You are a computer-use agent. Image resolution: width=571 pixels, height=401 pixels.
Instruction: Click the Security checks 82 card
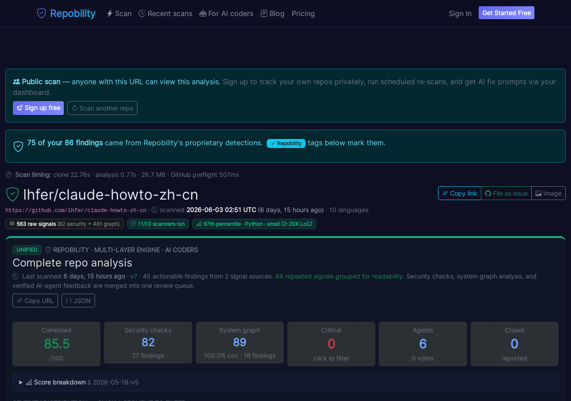[x=148, y=343]
